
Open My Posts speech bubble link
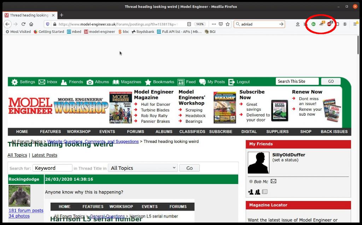212,82
